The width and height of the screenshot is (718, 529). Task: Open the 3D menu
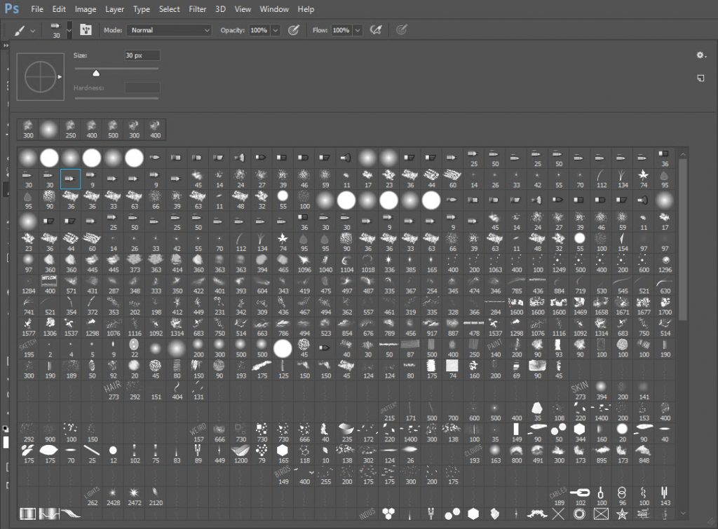click(219, 9)
